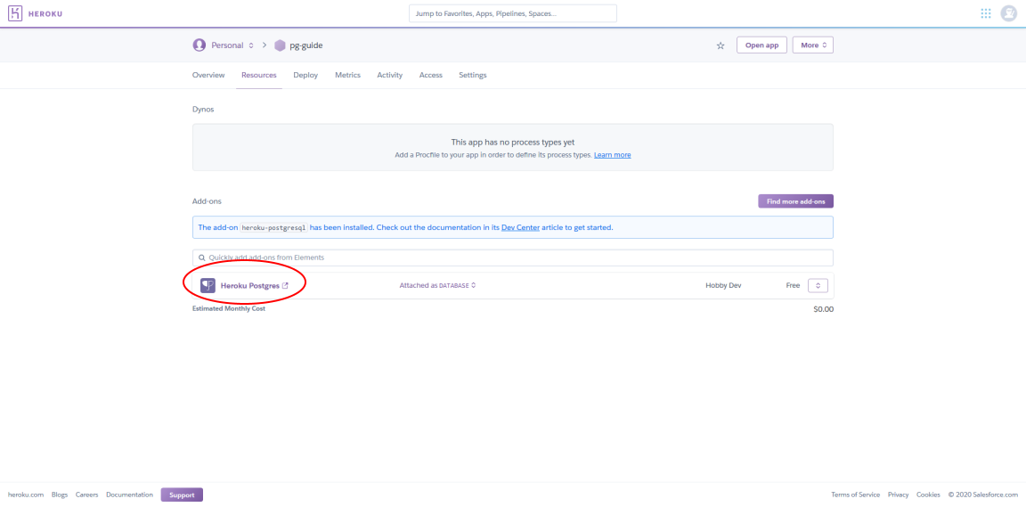Click the Free price label
The height and width of the screenshot is (507, 1026).
tap(793, 286)
